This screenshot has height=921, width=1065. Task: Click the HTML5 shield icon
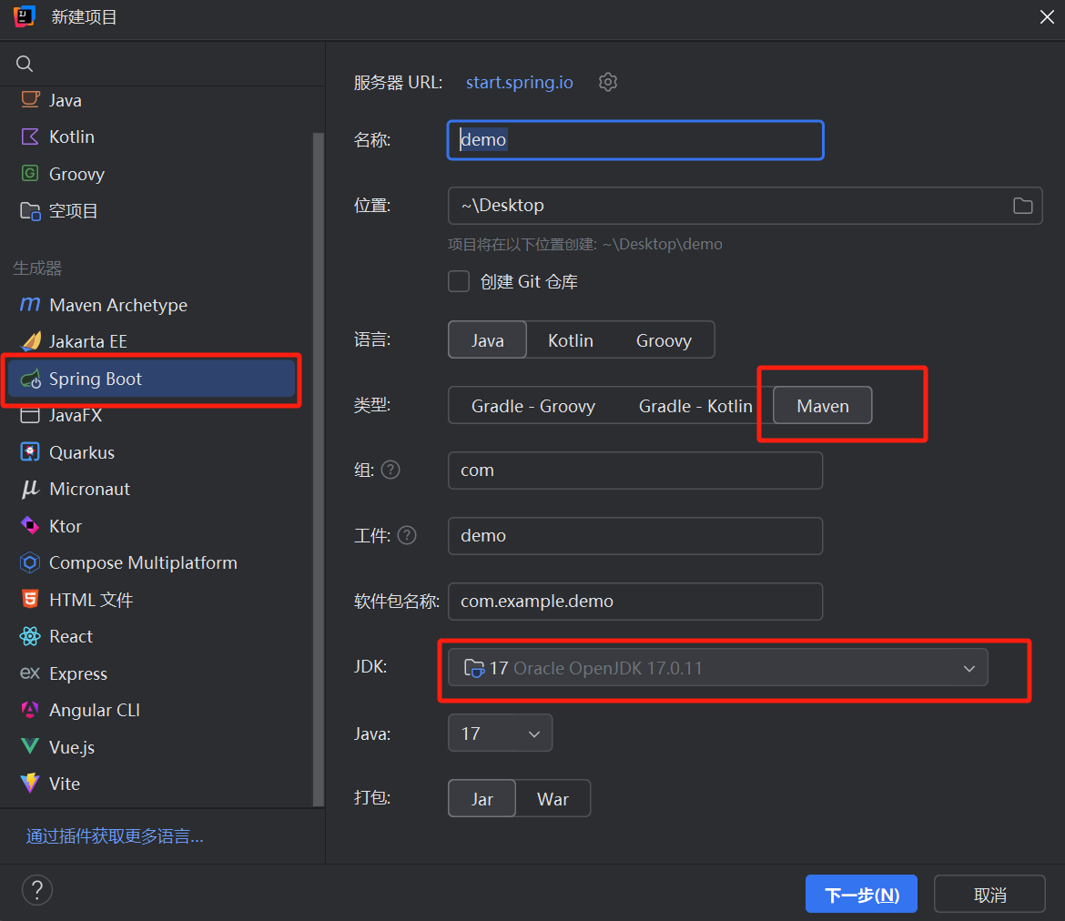30,599
